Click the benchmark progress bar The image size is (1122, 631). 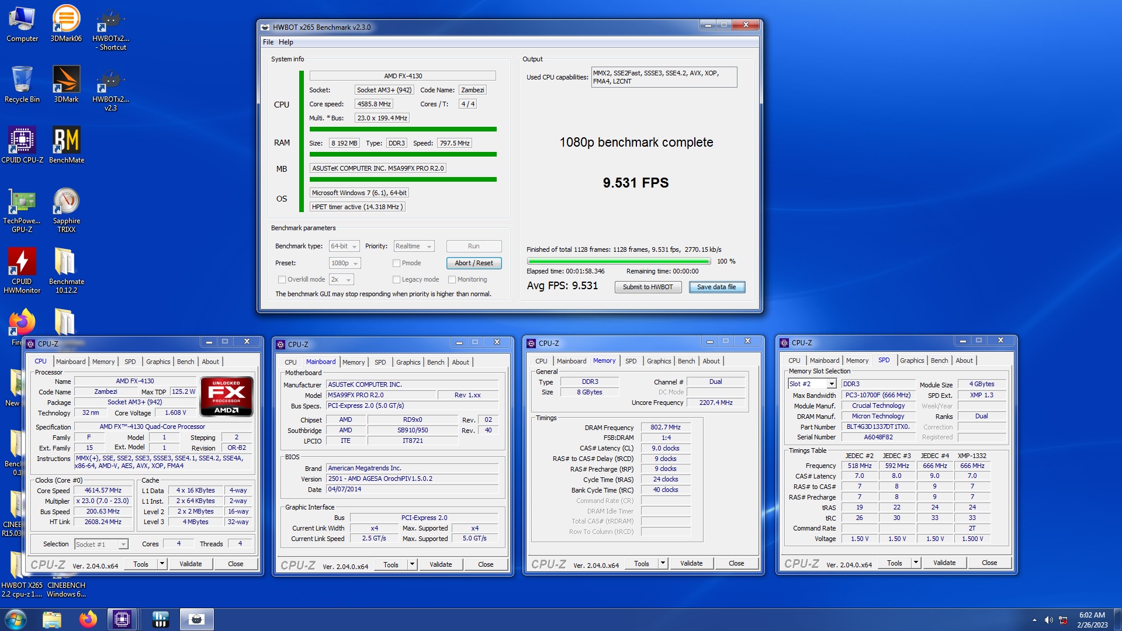618,261
